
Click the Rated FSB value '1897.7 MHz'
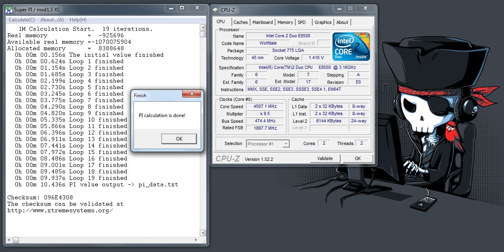click(x=265, y=128)
